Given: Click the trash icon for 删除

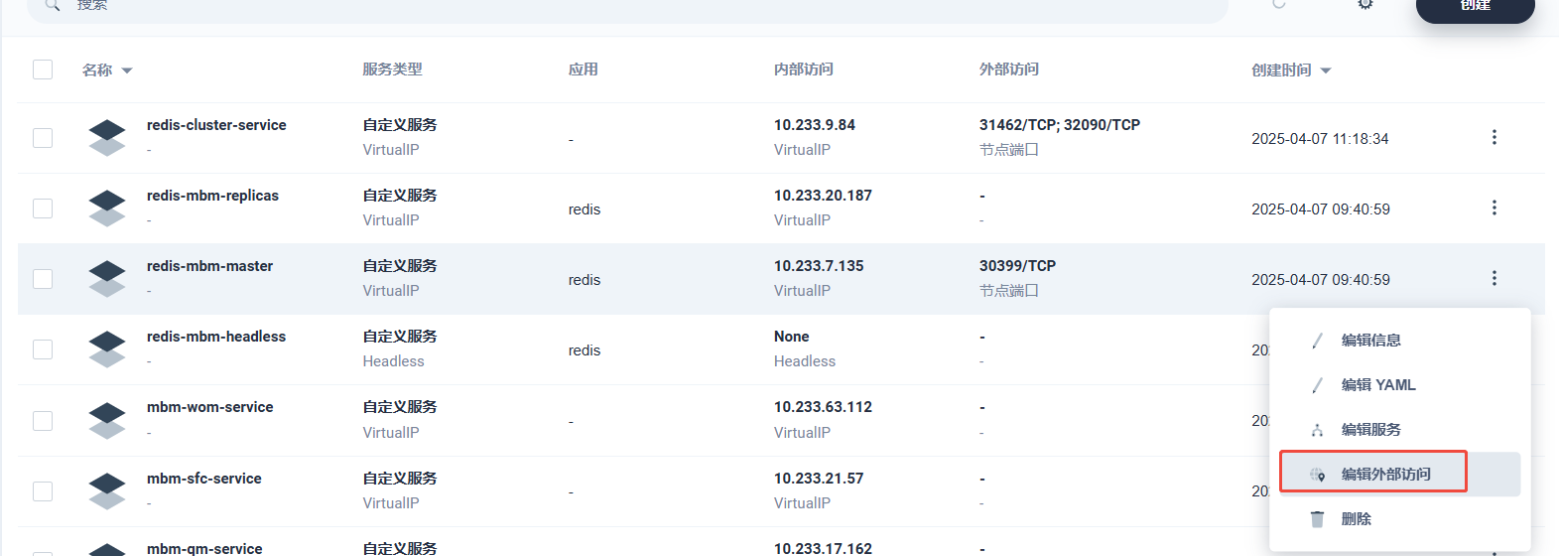Looking at the screenshot, I should (x=1317, y=519).
